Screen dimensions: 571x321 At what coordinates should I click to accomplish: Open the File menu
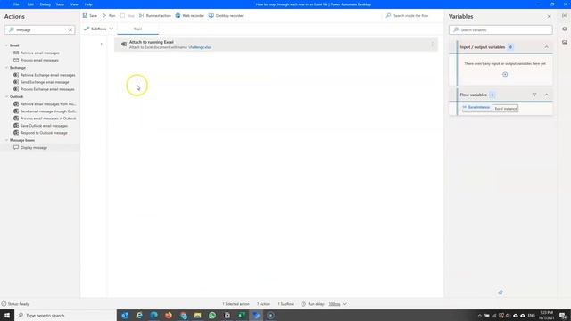16,4
